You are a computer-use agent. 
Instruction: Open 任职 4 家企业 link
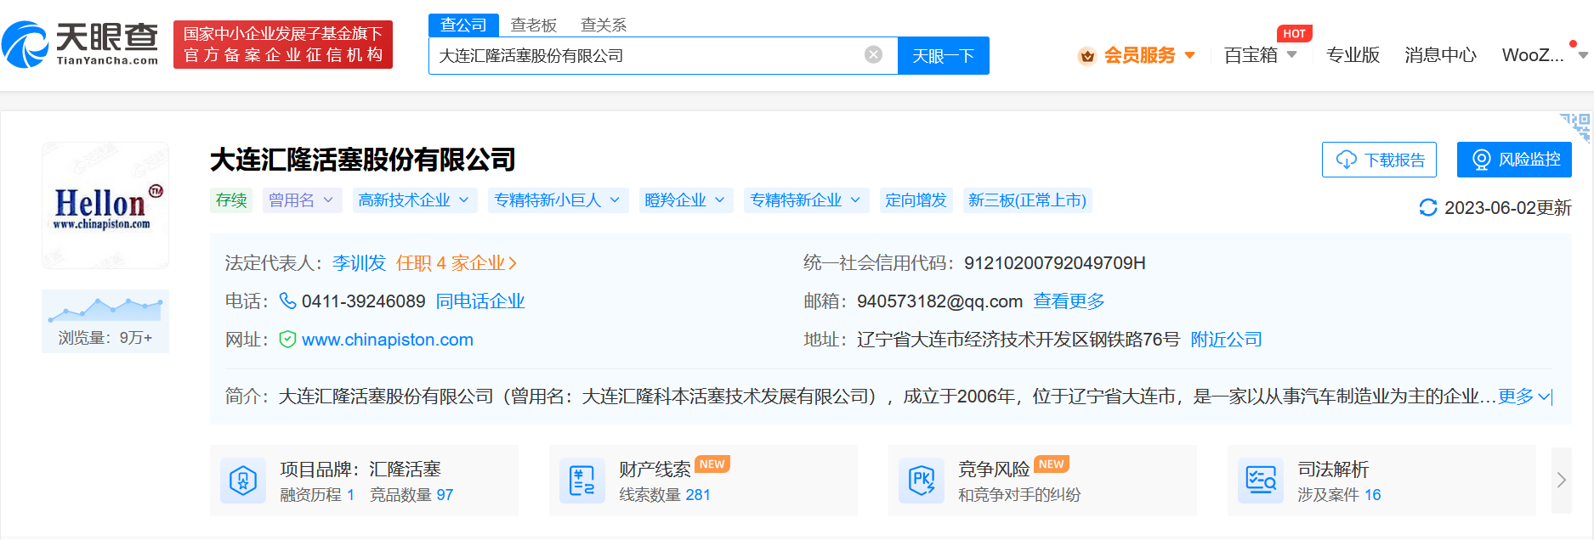[457, 263]
